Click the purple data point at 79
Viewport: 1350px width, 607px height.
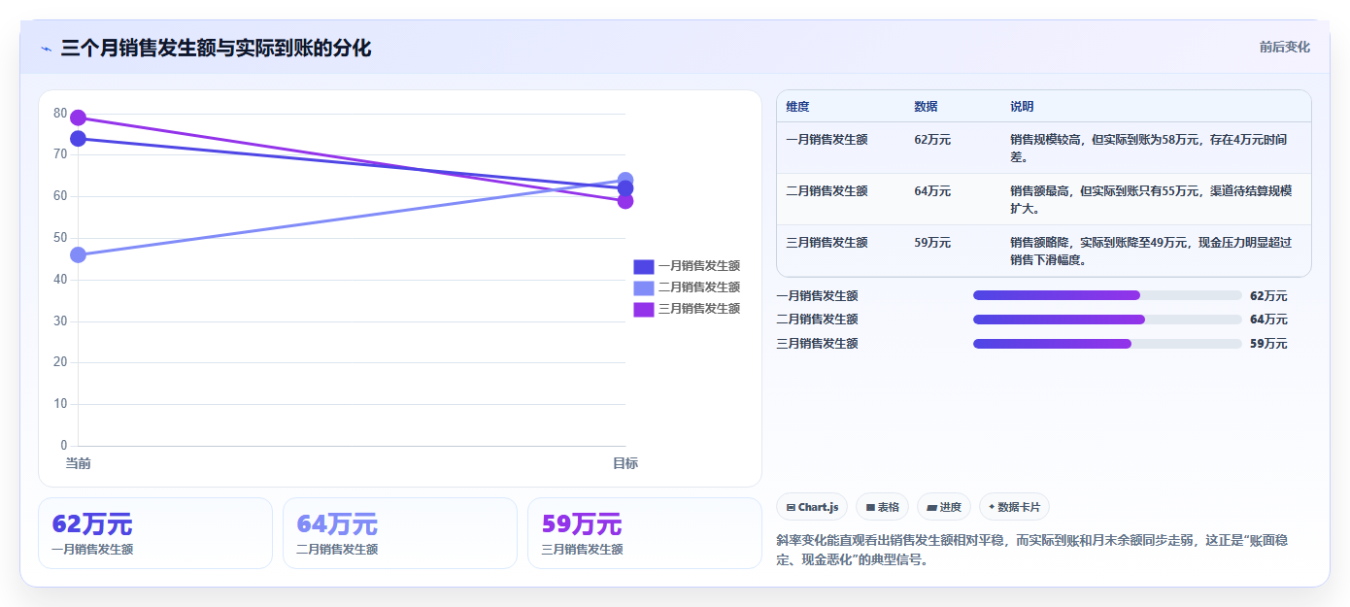pyautogui.click(x=78, y=118)
